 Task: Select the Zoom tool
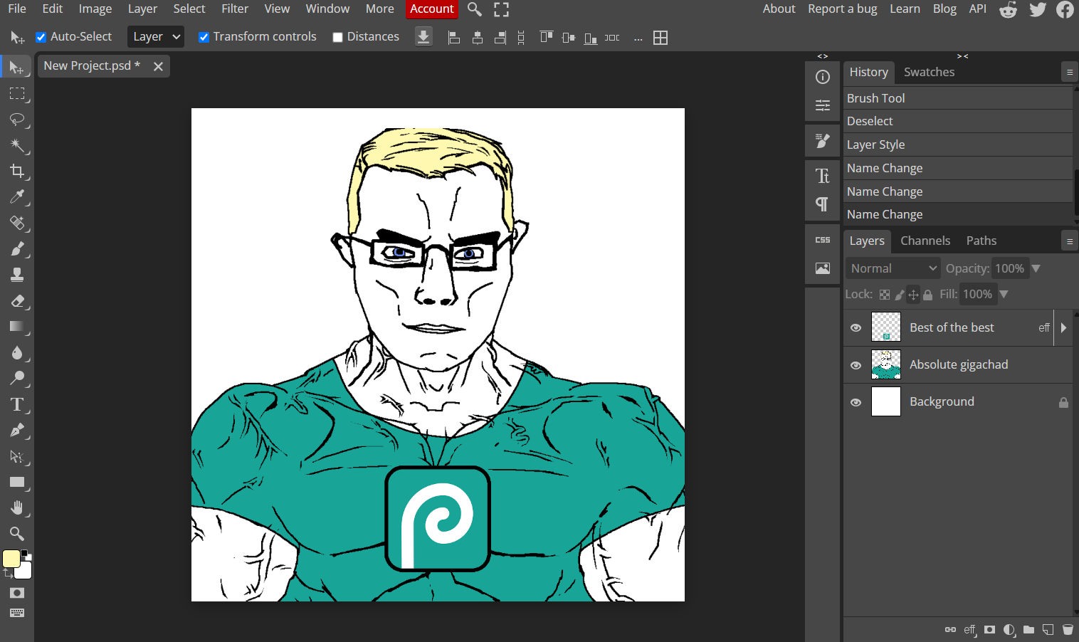point(16,534)
